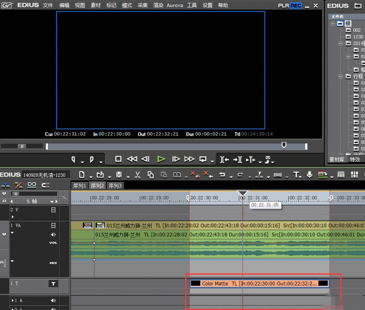Image resolution: width=365 pixels, height=310 pixels.
Task: Switch to the 序列3 tab
Action: point(115,186)
